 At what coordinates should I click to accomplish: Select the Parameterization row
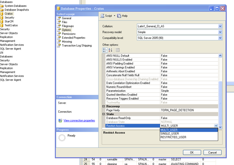(x=162, y=91)
